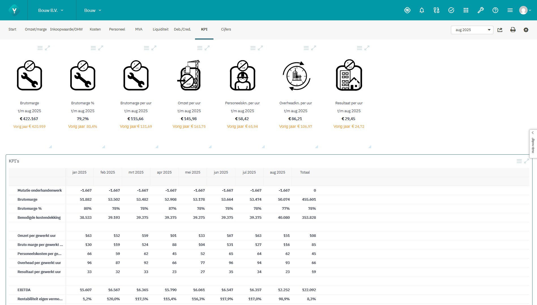
Task: Click the data exchange icon in top bar
Action: point(436,10)
